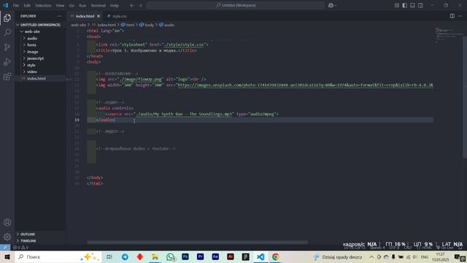
Task: Open the Help menu
Action: pos(115,5)
